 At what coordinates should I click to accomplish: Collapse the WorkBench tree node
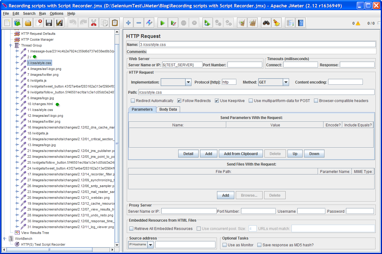pyautogui.click(x=5, y=239)
